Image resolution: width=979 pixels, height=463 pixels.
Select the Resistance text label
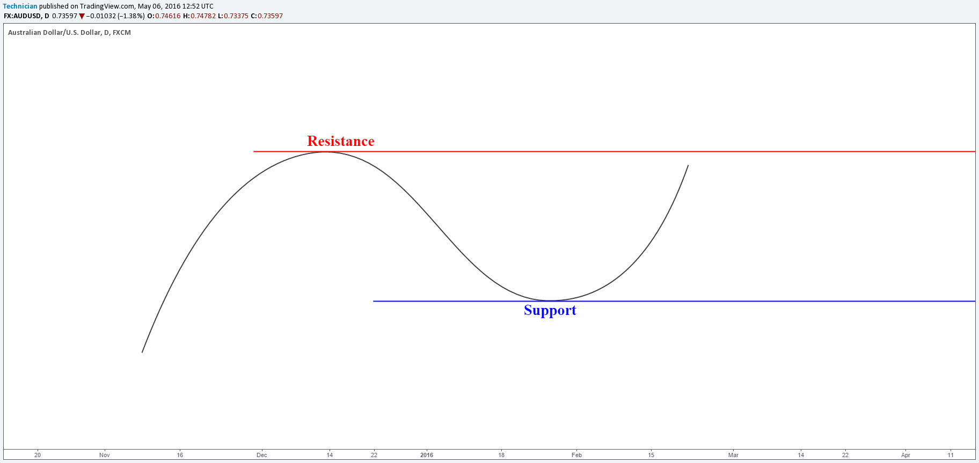(x=341, y=141)
